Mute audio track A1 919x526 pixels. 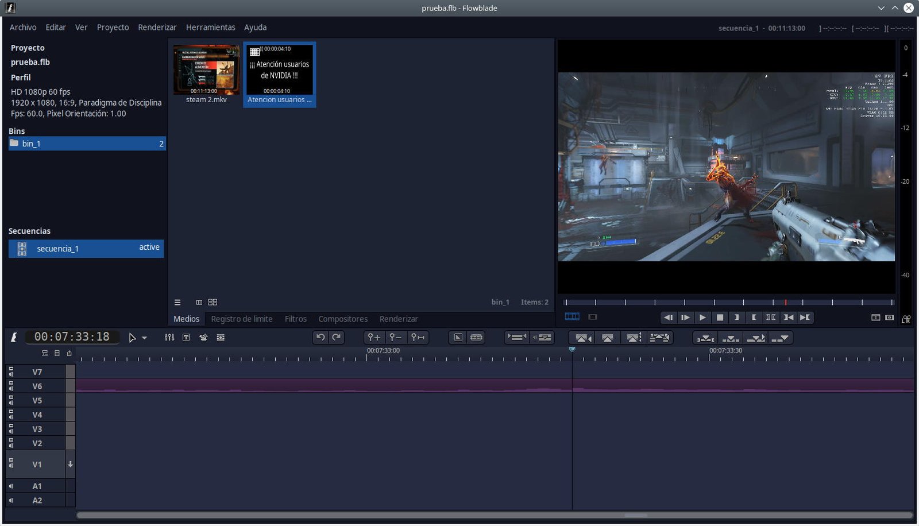click(11, 486)
